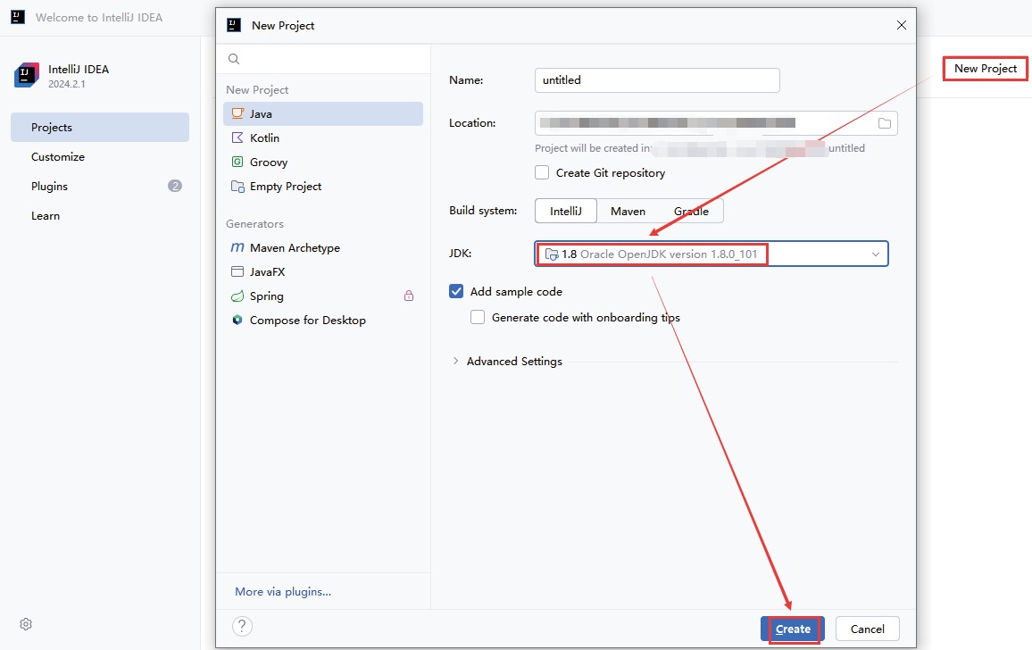Click the Cancel button
This screenshot has height=650, width=1032.
[868, 629]
